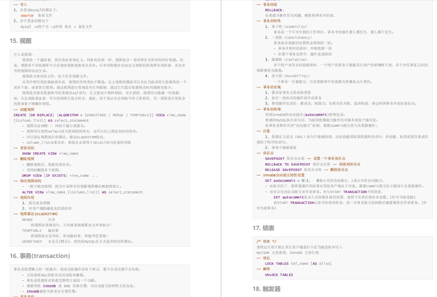Click the line "- 可同时删除多个视图。"

tap(41, 170)
